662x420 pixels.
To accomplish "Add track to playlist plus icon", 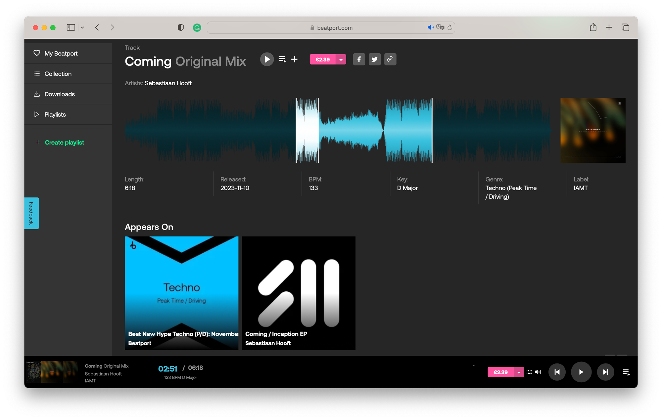I will [x=294, y=60].
